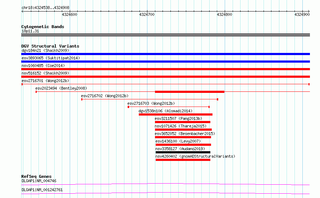The image size is (320, 198).
Task: Open the DGV Structural Variants track heading
Action: pos(50,46)
